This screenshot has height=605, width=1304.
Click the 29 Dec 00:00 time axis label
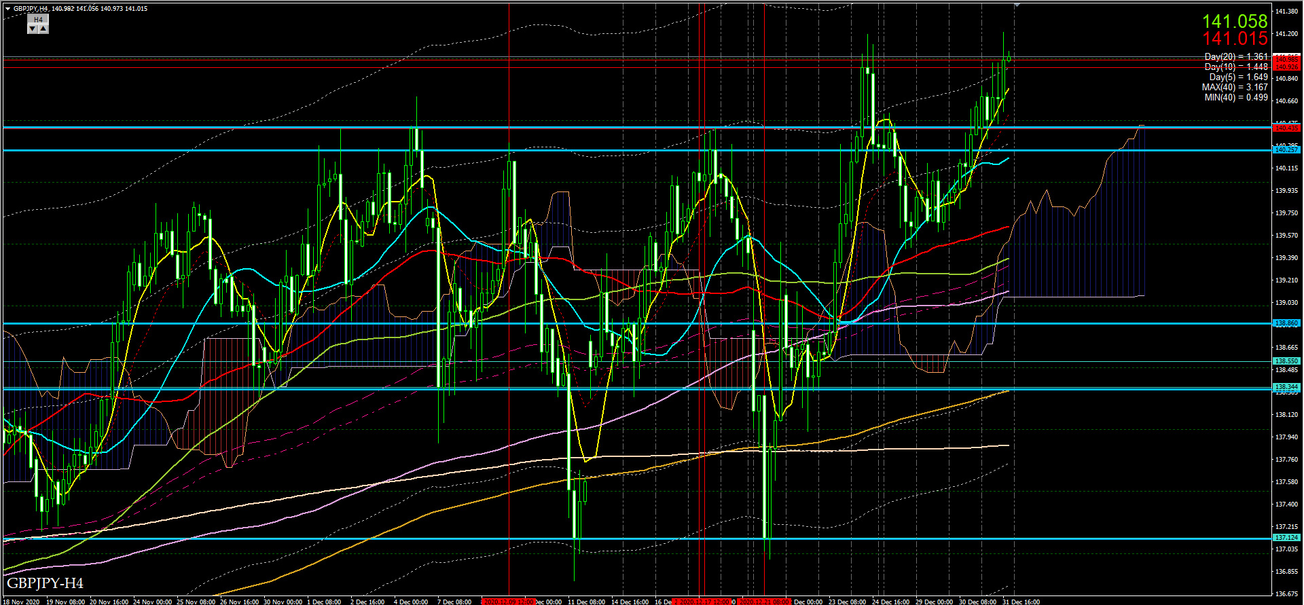(x=935, y=602)
